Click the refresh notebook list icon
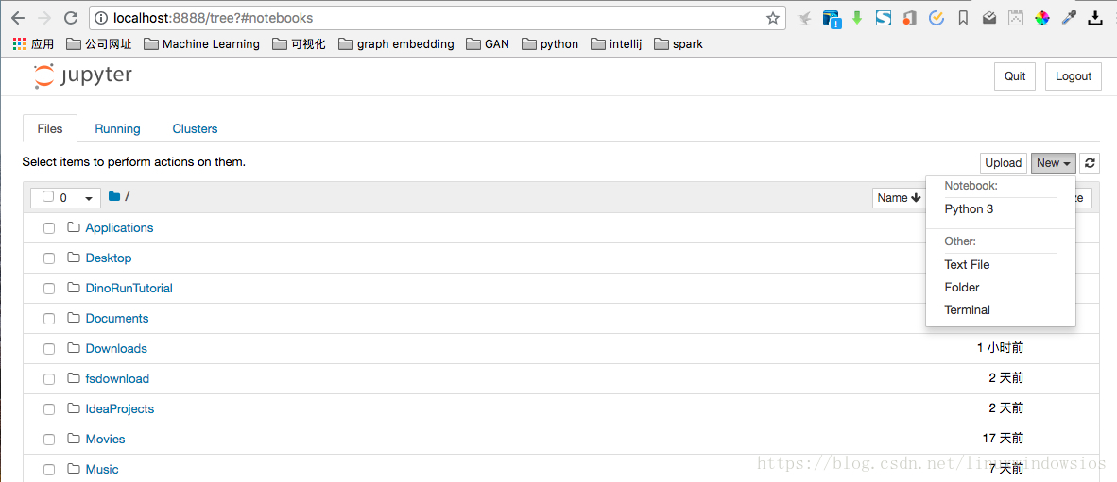 click(1089, 163)
